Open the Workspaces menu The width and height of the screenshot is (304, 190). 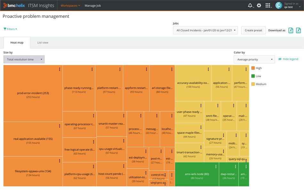[69, 5]
